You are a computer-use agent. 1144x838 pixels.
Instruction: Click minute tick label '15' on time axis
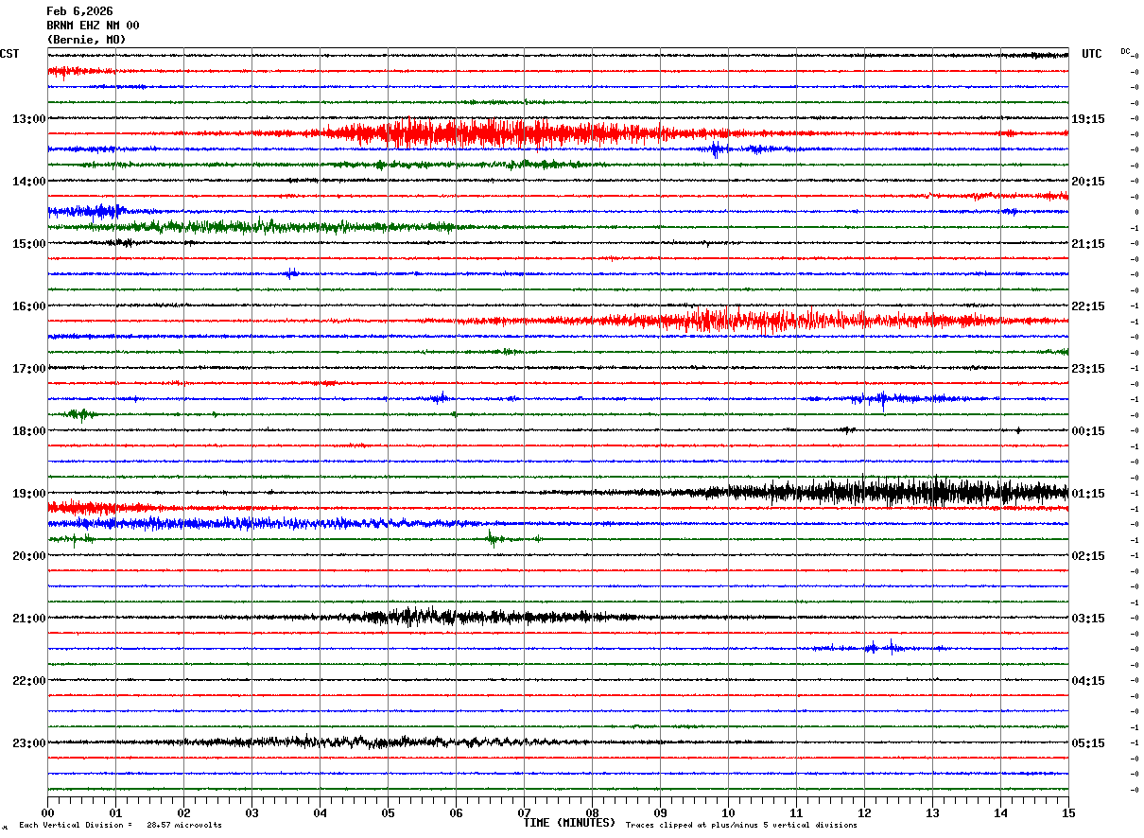coord(1068,812)
